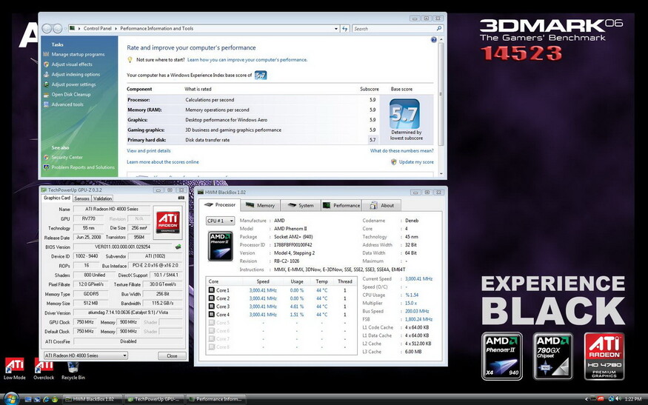Click the Update my score link
Screen dimensions: 648x405
point(416,162)
